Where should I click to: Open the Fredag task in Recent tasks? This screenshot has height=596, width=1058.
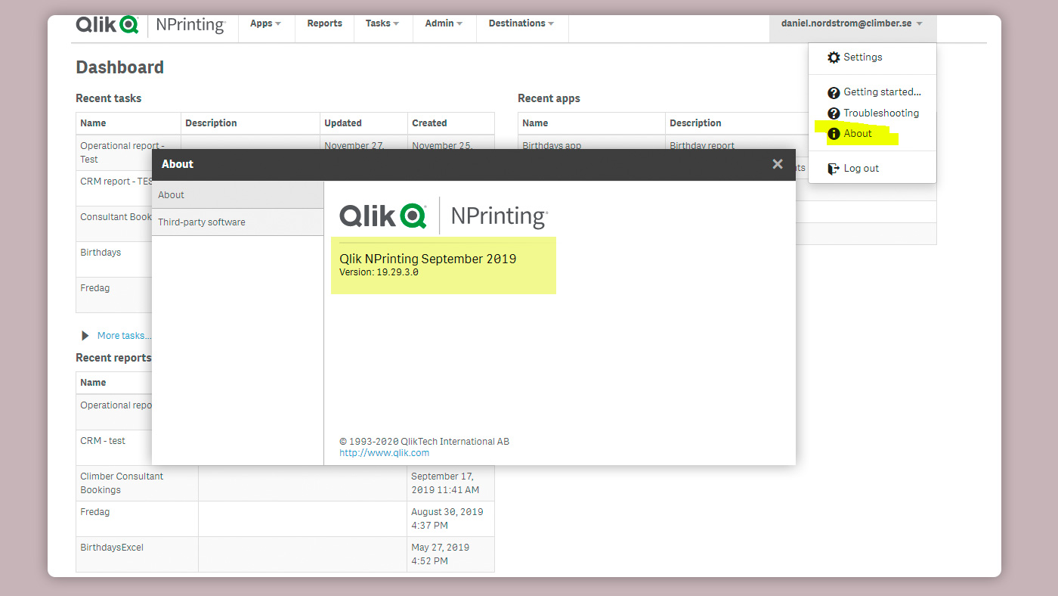click(95, 288)
